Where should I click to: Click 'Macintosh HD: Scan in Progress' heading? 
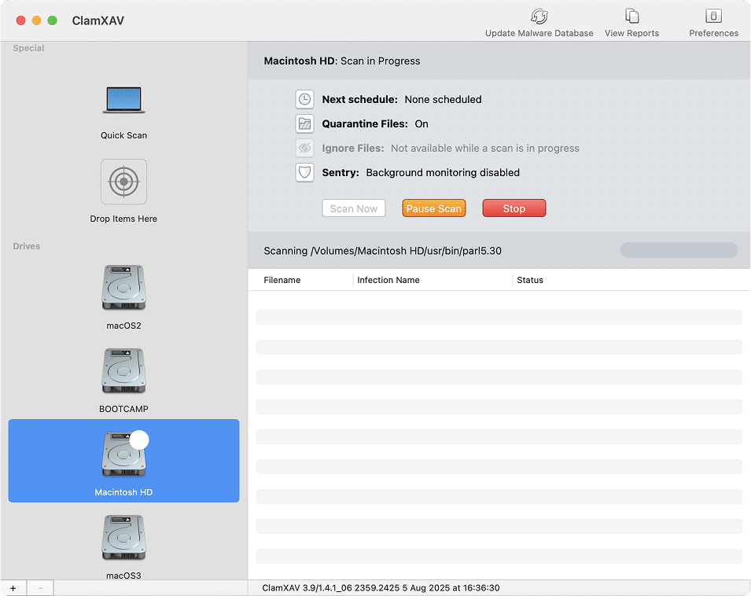[x=342, y=61]
